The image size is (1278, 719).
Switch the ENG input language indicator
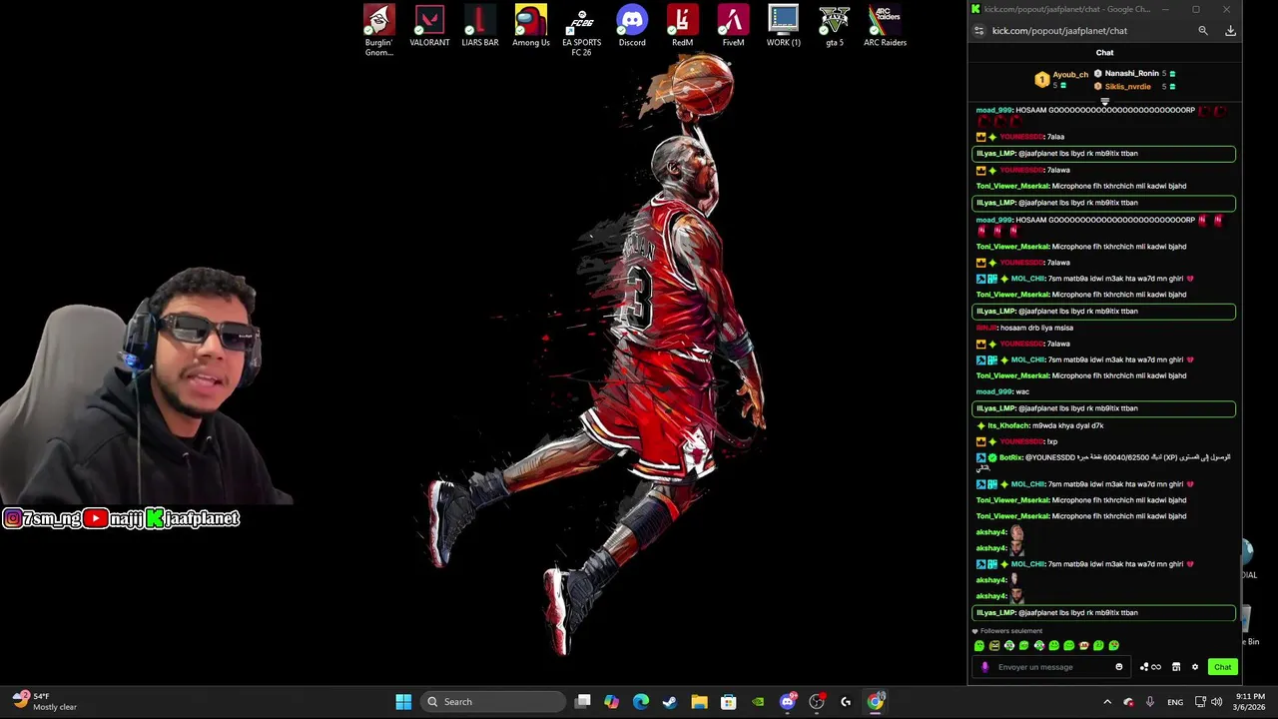[1175, 702]
